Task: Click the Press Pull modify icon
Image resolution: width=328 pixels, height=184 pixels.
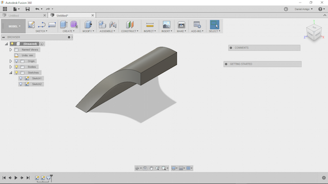Action: tap(88, 25)
